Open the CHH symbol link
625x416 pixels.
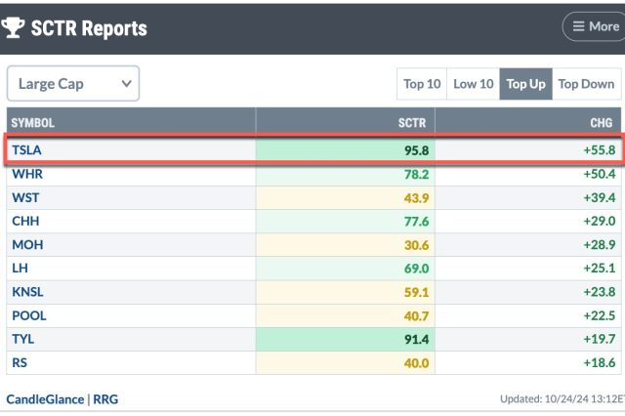pyautogui.click(x=25, y=222)
